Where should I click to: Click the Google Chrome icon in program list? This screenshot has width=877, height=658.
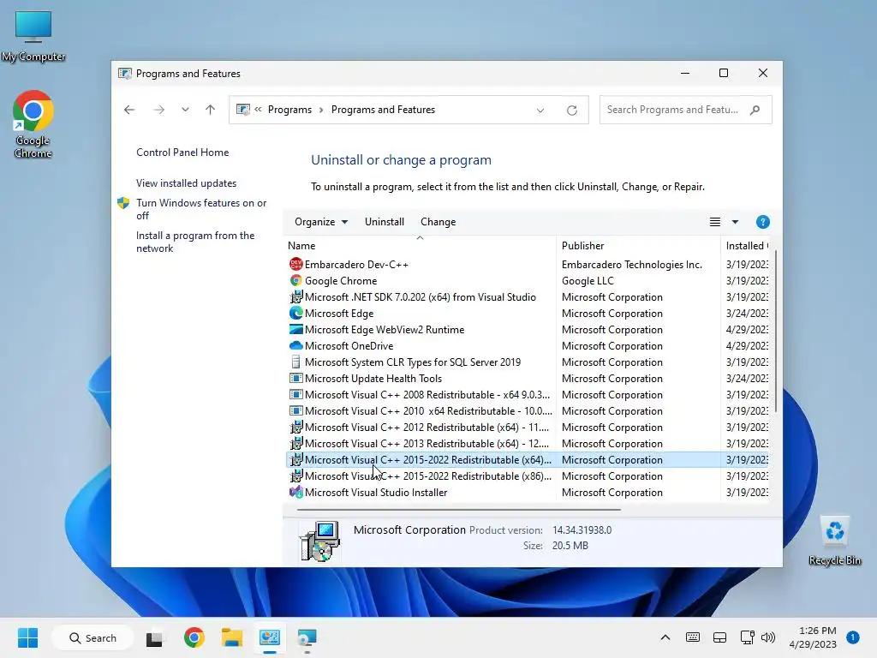tap(295, 280)
